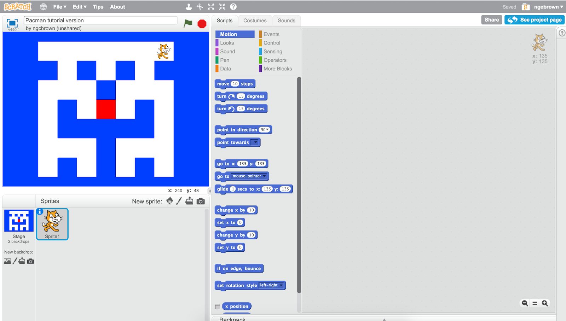Viewport: 566px width, 321px height.
Task: Click the Share button
Action: pyautogui.click(x=492, y=20)
